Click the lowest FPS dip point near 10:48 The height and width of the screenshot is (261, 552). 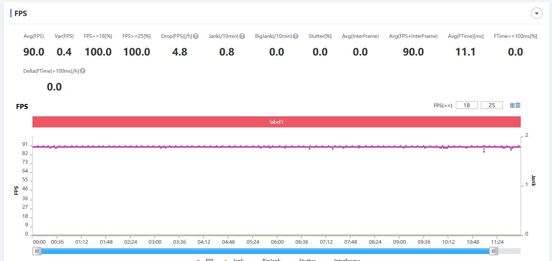(484, 151)
